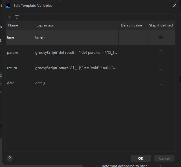Enable Skip if defined for time

(161, 37)
